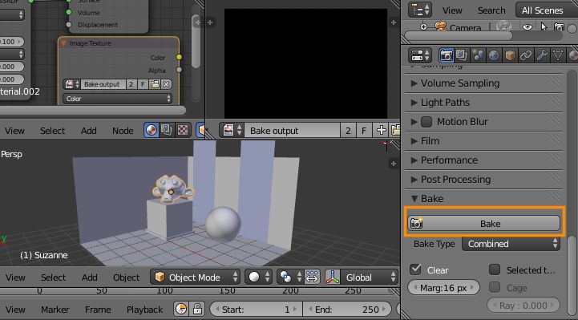This screenshot has height=320, width=578.
Task: Open All Scenes outliner display dropdown
Action: tap(547, 10)
